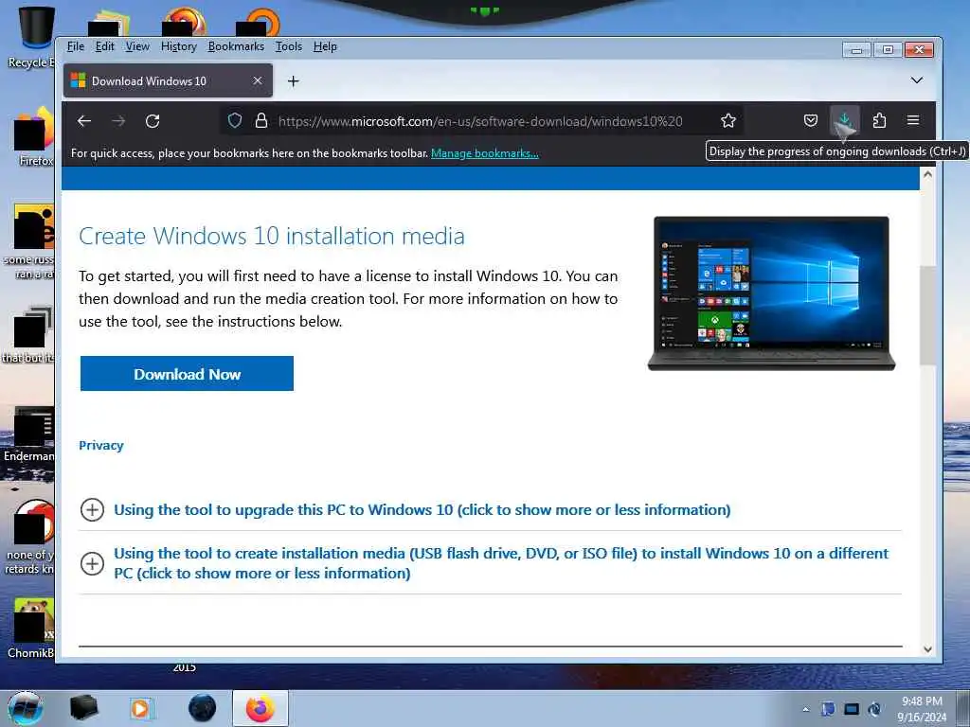This screenshot has width=970, height=727.
Task: Open the Bookmarks menu
Action: pos(236,46)
